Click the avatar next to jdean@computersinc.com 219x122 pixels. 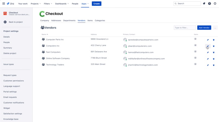coord(125,46)
